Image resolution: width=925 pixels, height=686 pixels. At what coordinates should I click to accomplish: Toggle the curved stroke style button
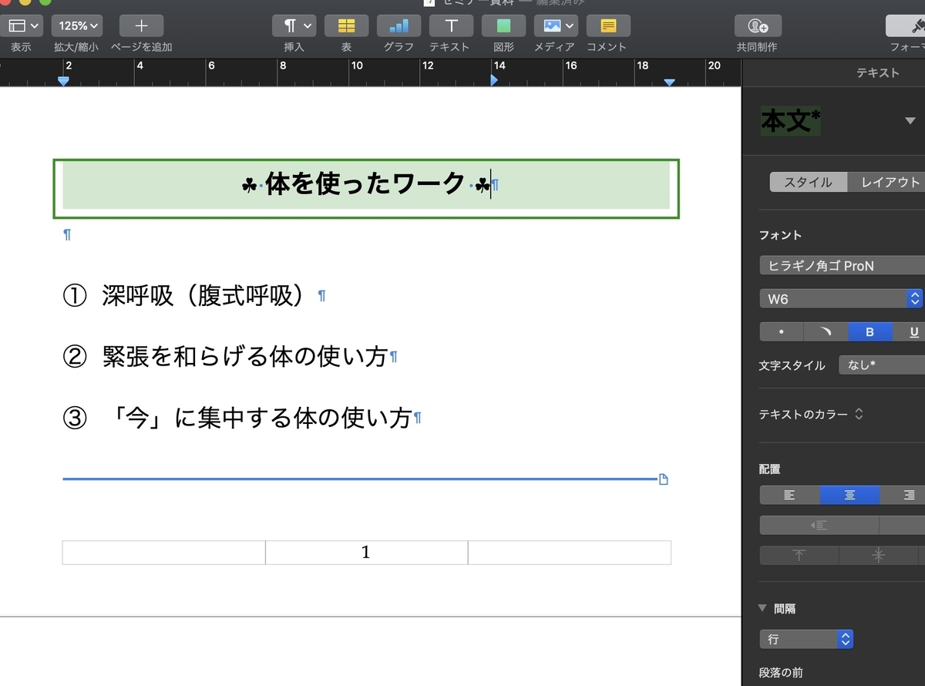pyautogui.click(x=826, y=332)
